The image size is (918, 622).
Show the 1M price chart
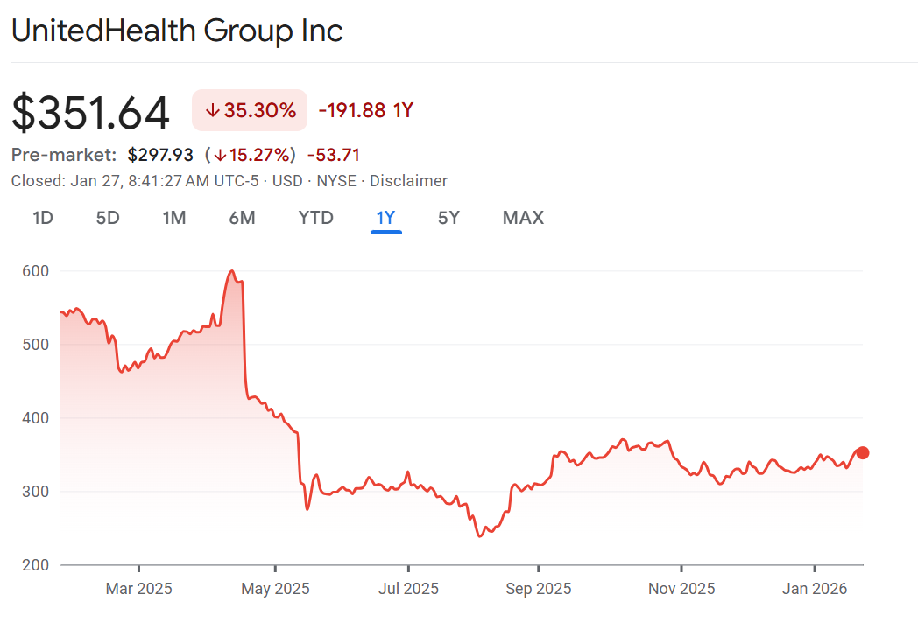tap(174, 218)
